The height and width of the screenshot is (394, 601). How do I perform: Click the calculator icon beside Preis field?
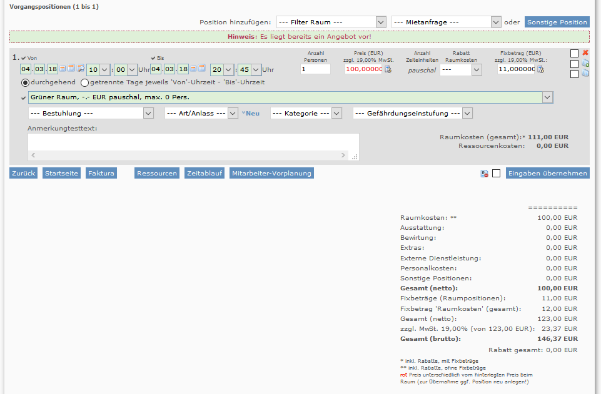click(388, 69)
